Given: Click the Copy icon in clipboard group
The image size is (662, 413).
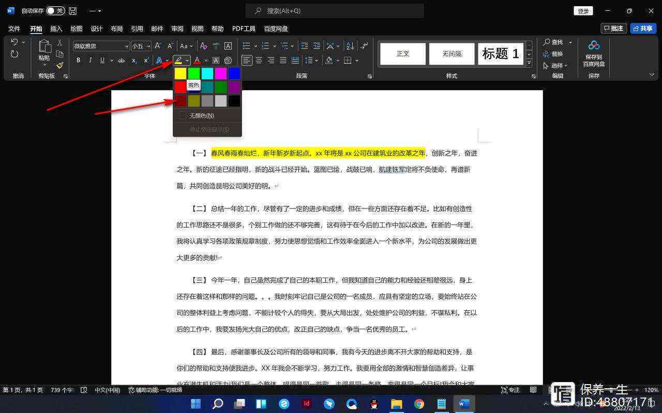Looking at the screenshot, I should 59,54.
